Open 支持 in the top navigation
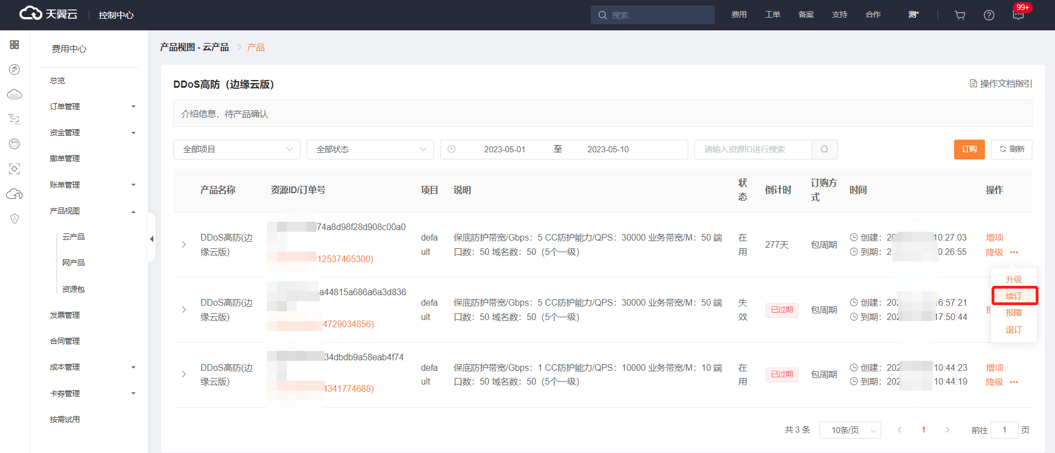Screen dimensions: 1055x453 tap(840, 14)
